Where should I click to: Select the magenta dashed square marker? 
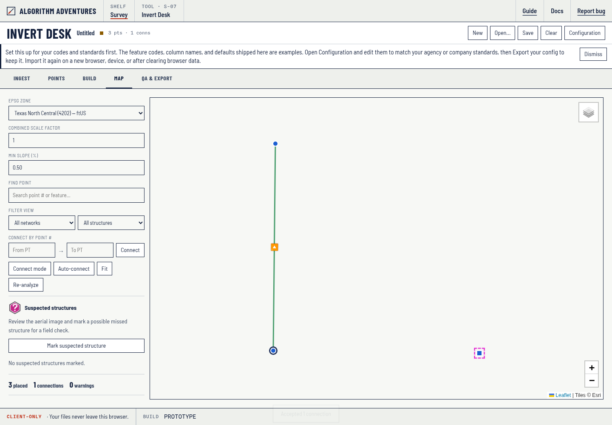coord(479,353)
